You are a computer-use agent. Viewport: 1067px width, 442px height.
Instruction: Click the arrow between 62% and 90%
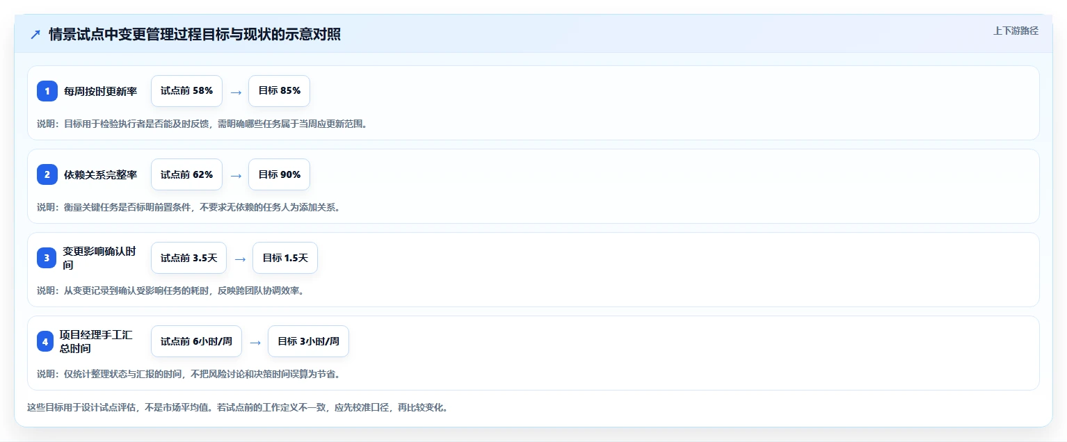pos(236,175)
